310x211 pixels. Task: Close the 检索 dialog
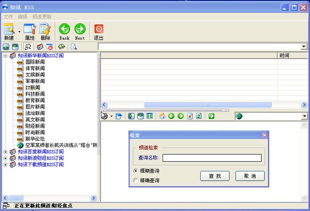(264, 135)
